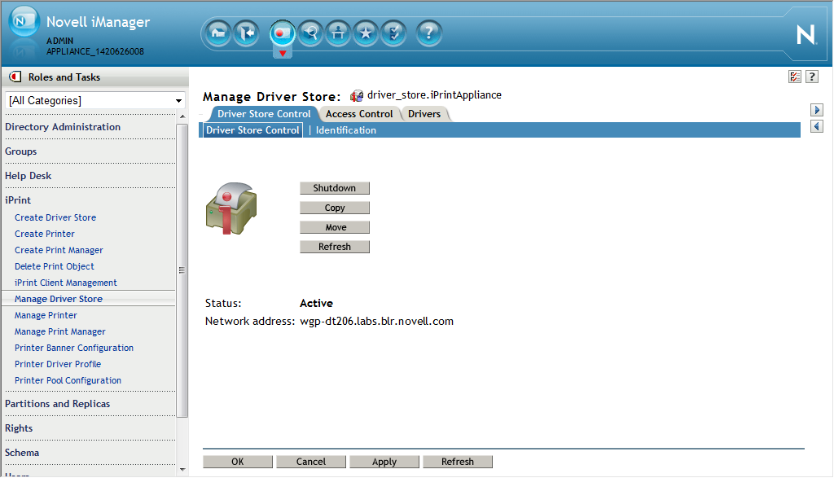Click driver_store.iPrintAppliance object name
The width and height of the screenshot is (834, 478).
click(434, 95)
